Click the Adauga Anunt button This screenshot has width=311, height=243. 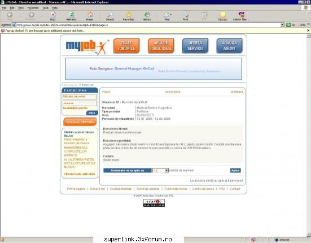click(x=230, y=46)
